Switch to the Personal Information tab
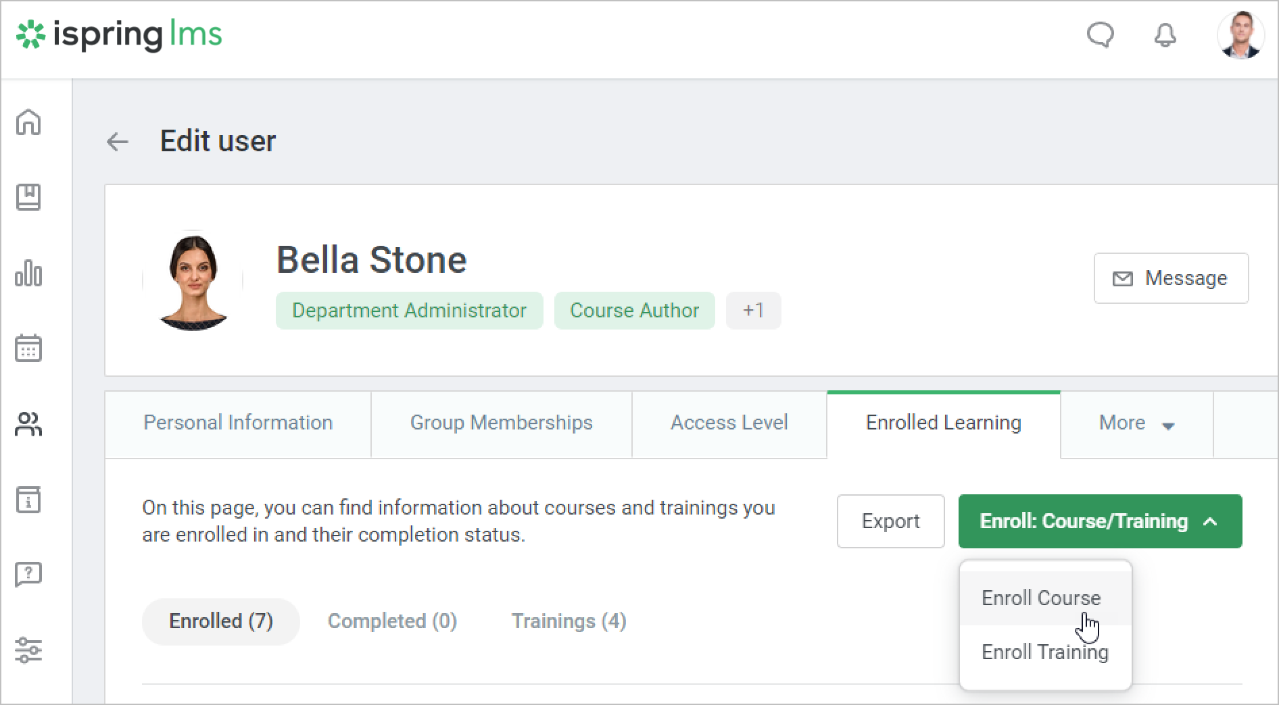1279x705 pixels. coord(238,423)
